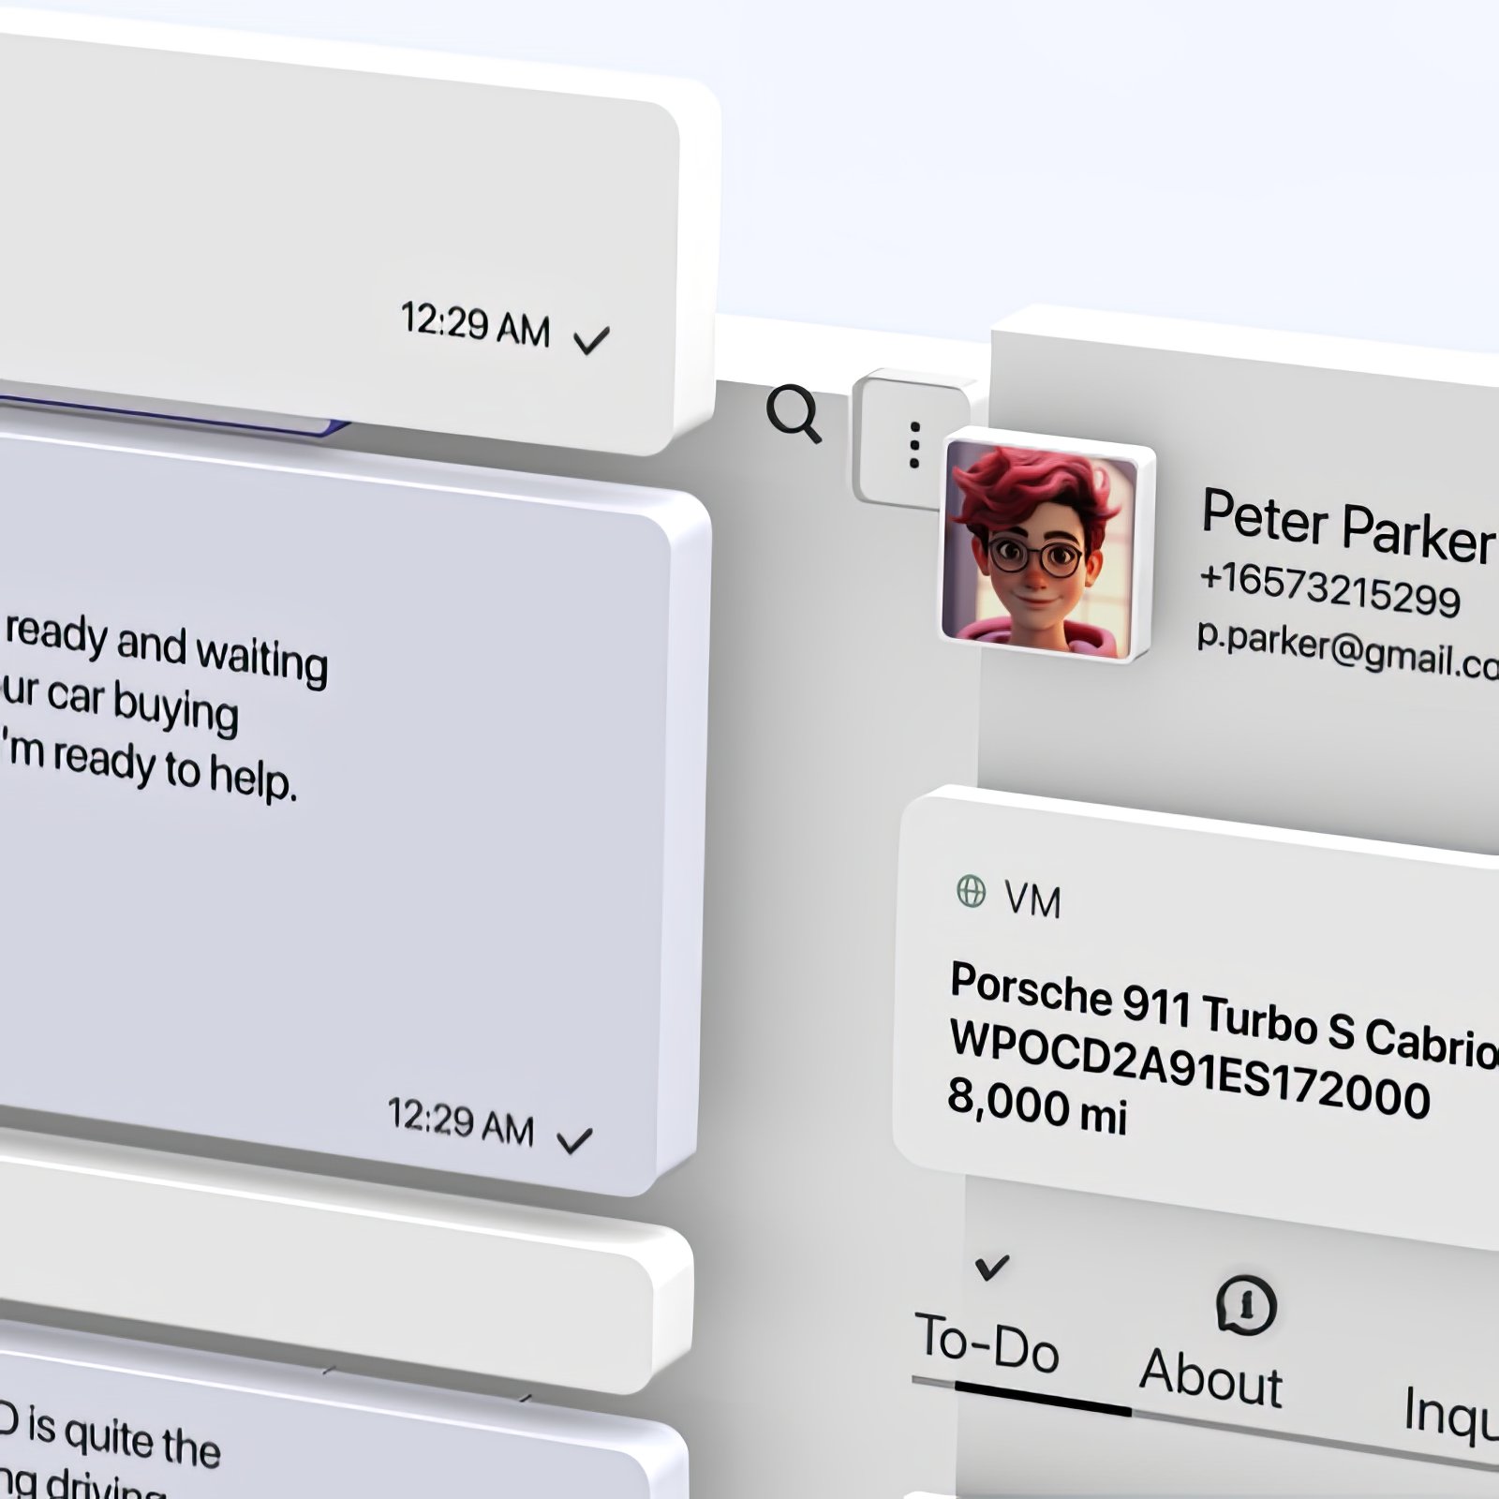Click the globe icon beside VM
The width and height of the screenshot is (1499, 1499).
coord(971,891)
